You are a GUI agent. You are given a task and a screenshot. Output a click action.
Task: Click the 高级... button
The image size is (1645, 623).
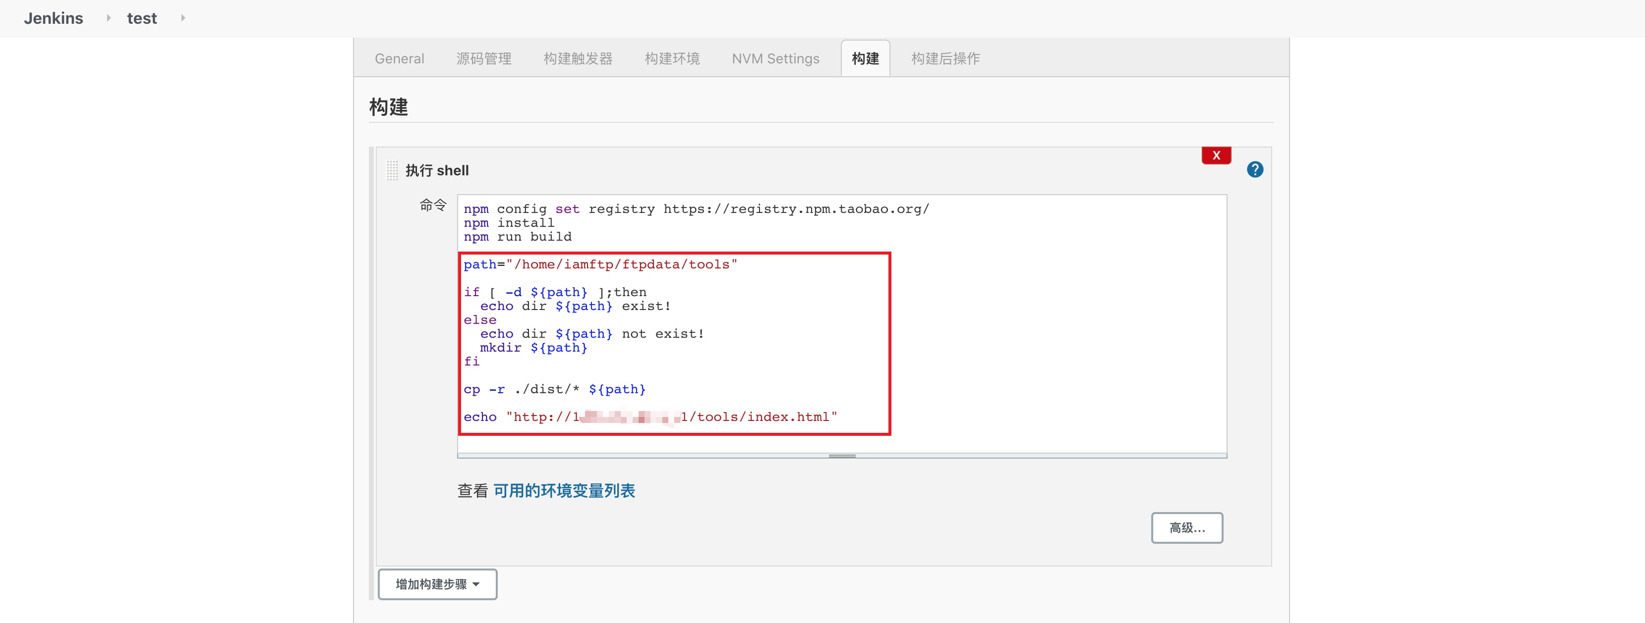click(x=1186, y=527)
